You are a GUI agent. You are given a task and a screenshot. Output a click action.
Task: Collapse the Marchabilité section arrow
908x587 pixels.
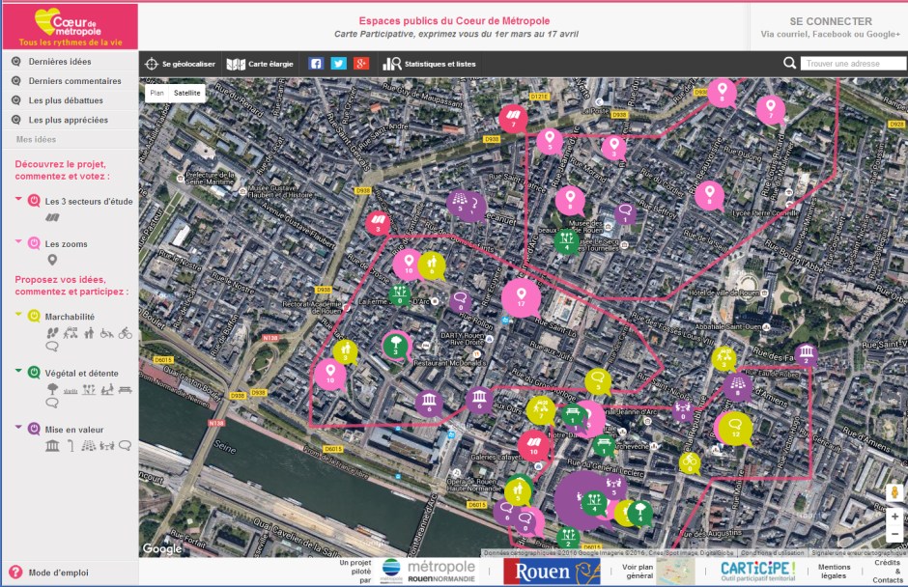click(x=18, y=316)
